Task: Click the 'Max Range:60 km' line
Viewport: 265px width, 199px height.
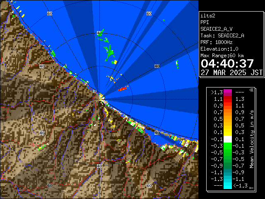Action: tap(222, 56)
